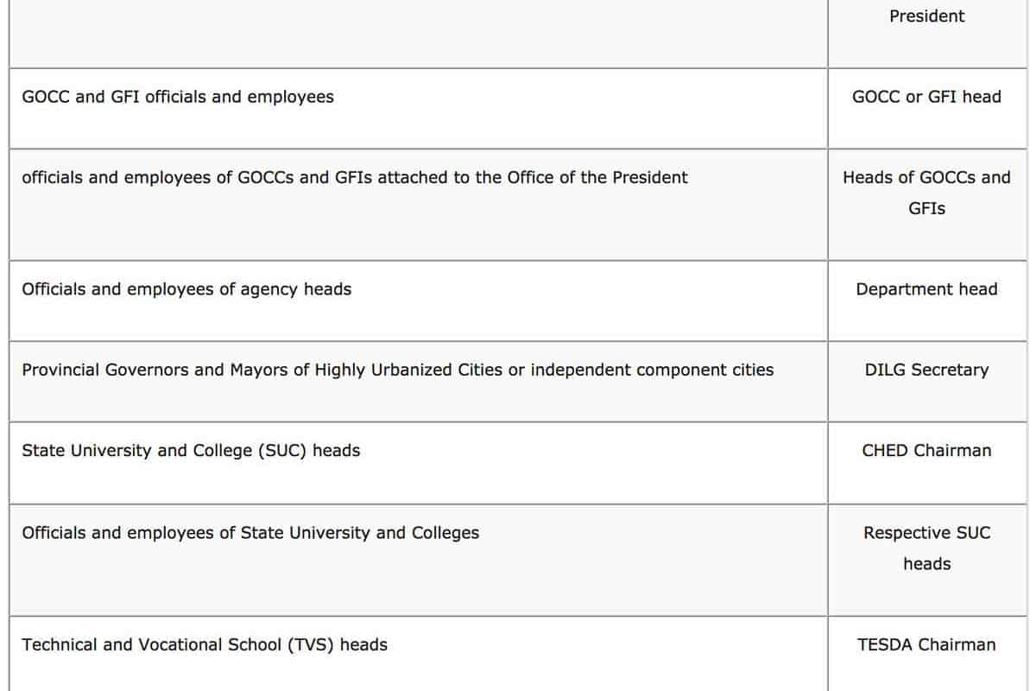Click the phrase "independent component cities"
The image size is (1036, 691).
[652, 370]
